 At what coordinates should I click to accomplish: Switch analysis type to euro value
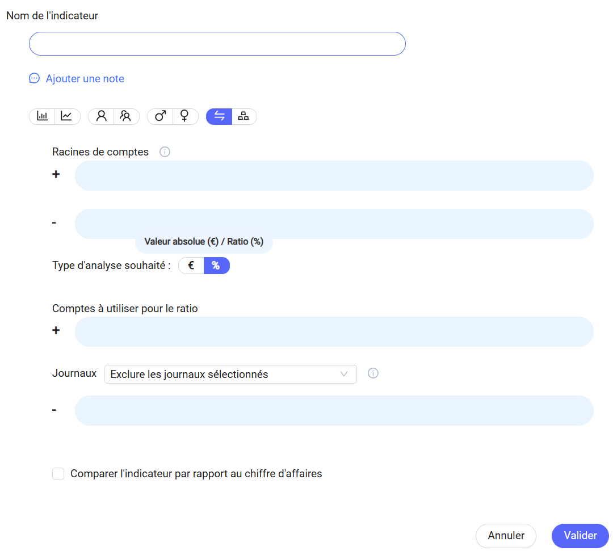point(191,266)
